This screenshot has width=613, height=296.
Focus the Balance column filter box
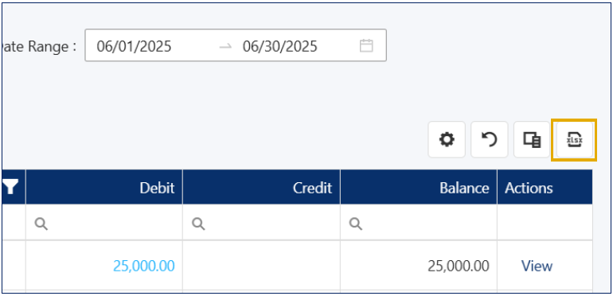[x=418, y=223]
